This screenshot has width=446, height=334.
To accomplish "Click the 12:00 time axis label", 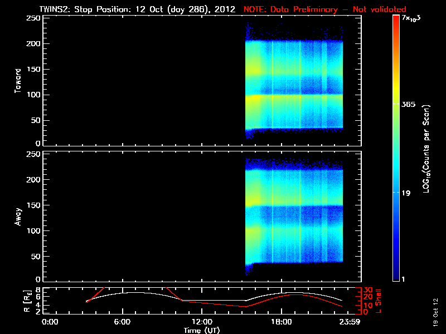I will pyautogui.click(x=202, y=322).
